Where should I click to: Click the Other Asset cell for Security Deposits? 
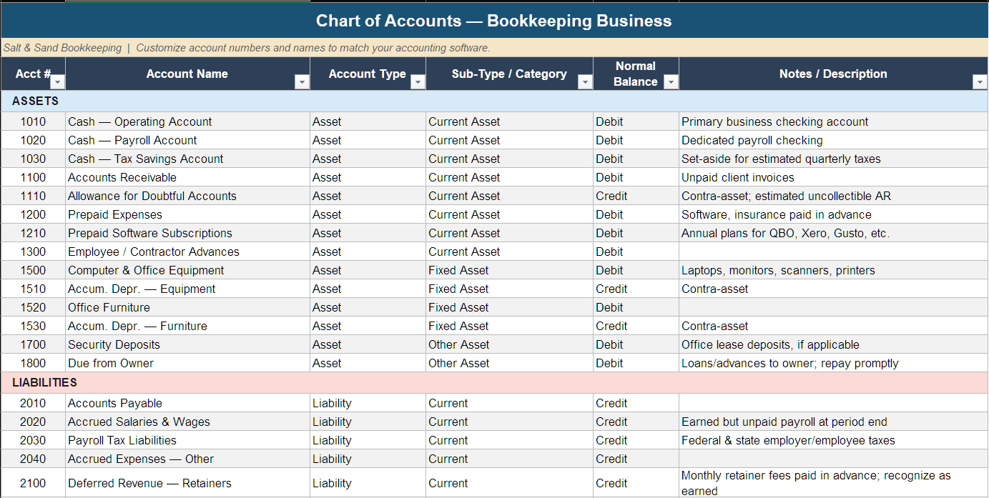(509, 344)
